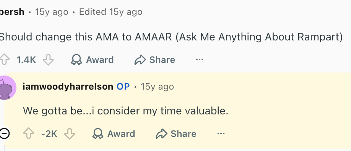
Task: Upvote the AMAAR comment by bersh
Action: coord(5,59)
